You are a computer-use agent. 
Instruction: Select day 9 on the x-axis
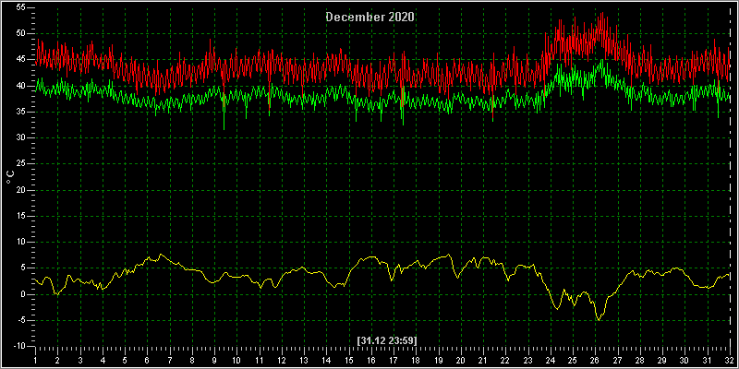pyautogui.click(x=214, y=360)
